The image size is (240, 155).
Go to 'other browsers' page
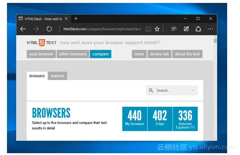73,54
